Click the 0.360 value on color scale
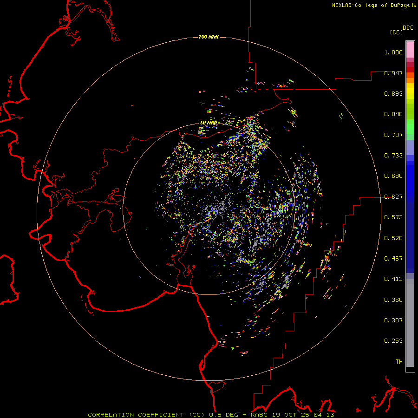Image resolution: width=418 pixels, height=418 pixels. pos(393,300)
